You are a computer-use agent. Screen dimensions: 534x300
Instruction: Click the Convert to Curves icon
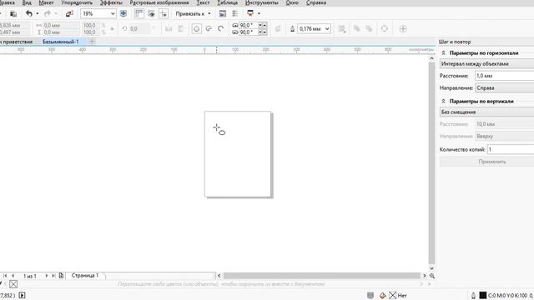tap(384, 29)
